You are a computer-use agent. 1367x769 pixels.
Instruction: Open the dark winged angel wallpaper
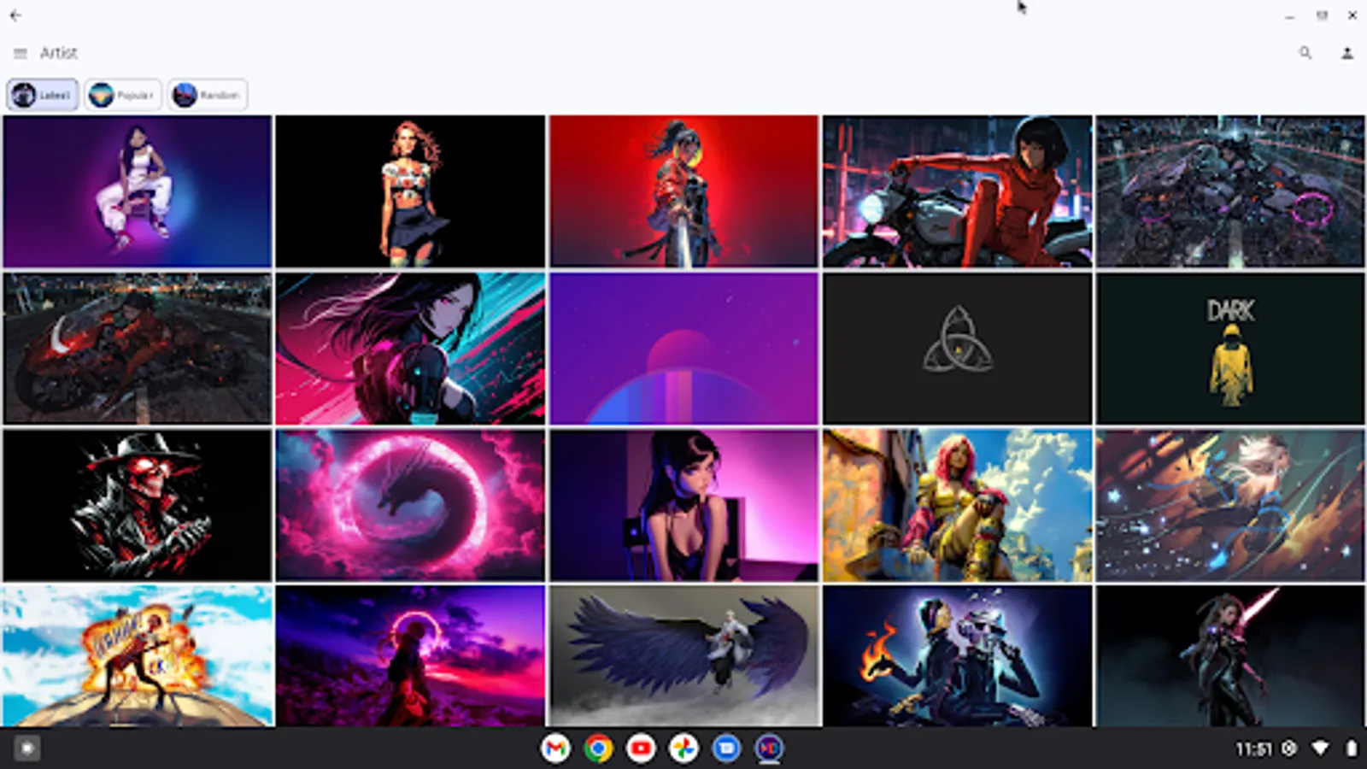[x=683, y=656]
